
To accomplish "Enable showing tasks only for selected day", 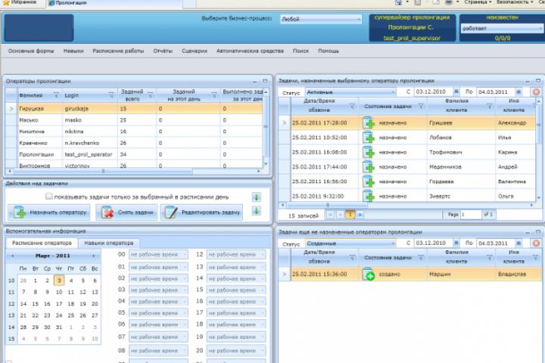I will pyautogui.click(x=48, y=197).
